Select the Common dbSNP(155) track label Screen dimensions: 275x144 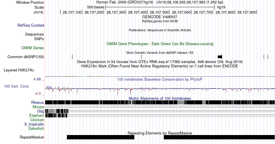(26, 57)
